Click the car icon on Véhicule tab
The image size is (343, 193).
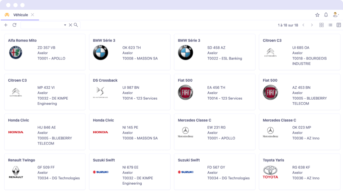coord(7,15)
